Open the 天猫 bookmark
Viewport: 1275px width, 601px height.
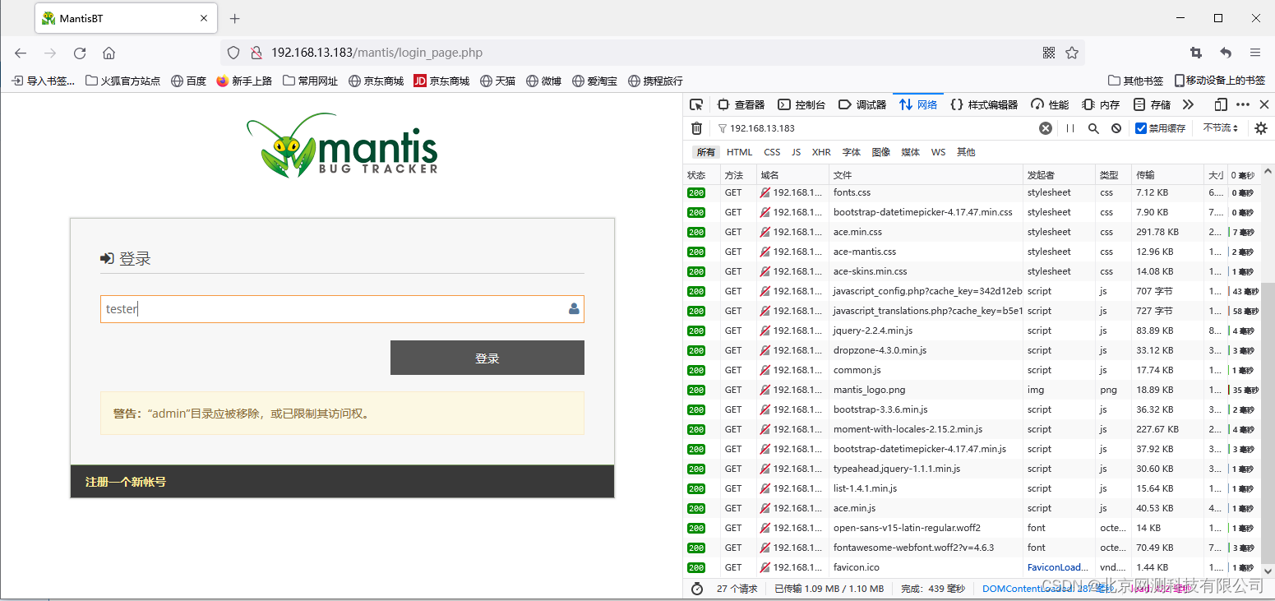(x=498, y=81)
